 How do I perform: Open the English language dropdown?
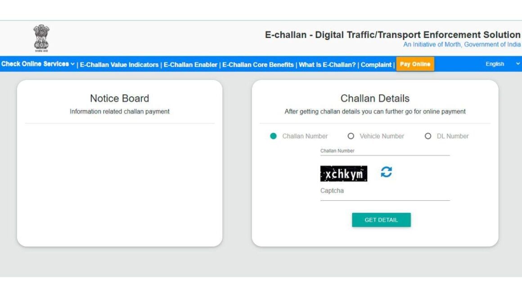point(502,64)
